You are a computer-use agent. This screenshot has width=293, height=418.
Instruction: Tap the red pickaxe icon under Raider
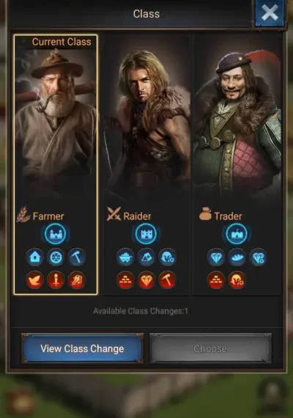[167, 280]
